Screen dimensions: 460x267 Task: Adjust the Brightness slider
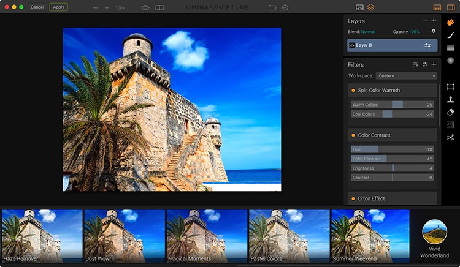pos(393,168)
